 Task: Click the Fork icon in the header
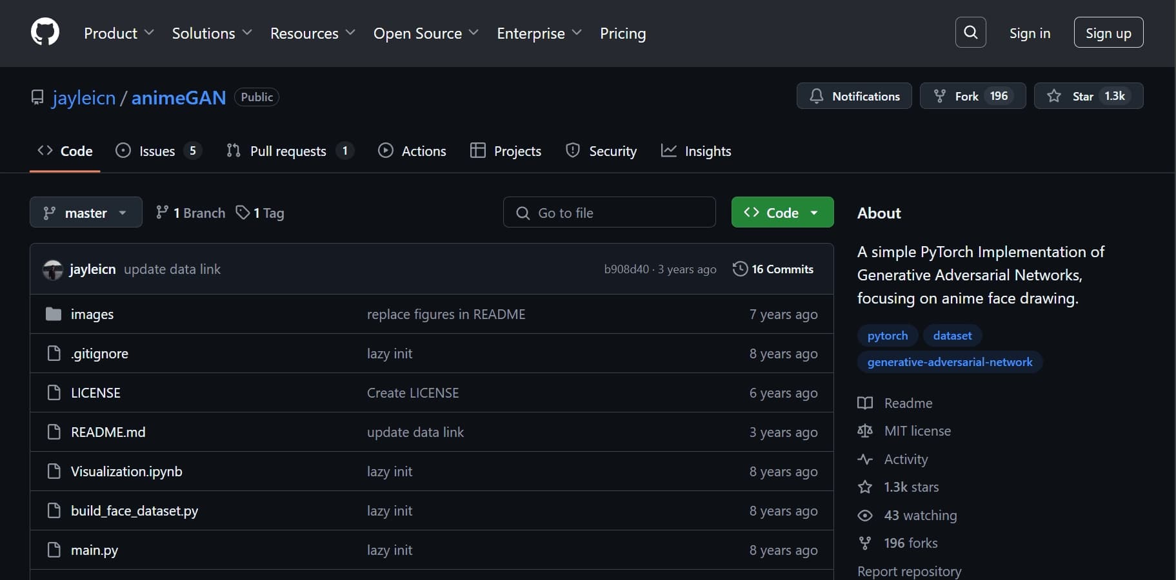point(940,96)
